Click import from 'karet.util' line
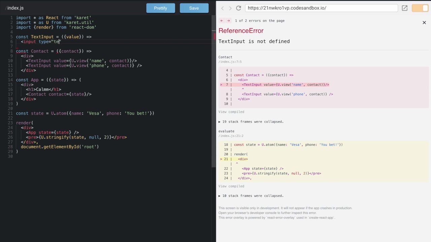Screen dimensions: 431x242 55,23
